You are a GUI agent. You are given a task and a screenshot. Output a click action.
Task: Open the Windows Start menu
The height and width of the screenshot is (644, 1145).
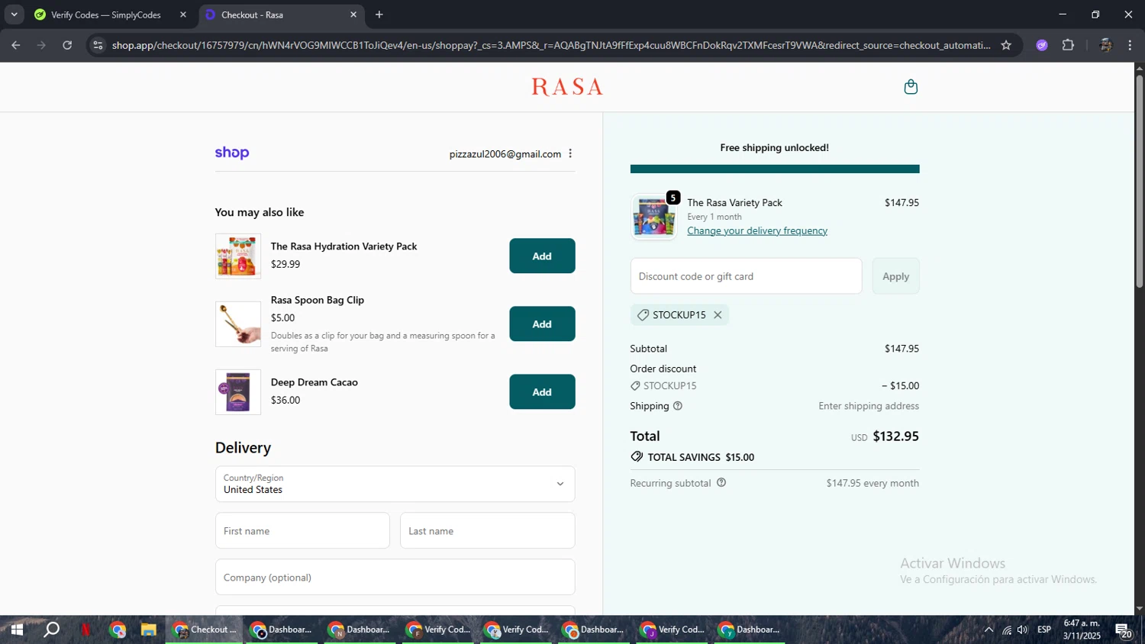tap(16, 630)
